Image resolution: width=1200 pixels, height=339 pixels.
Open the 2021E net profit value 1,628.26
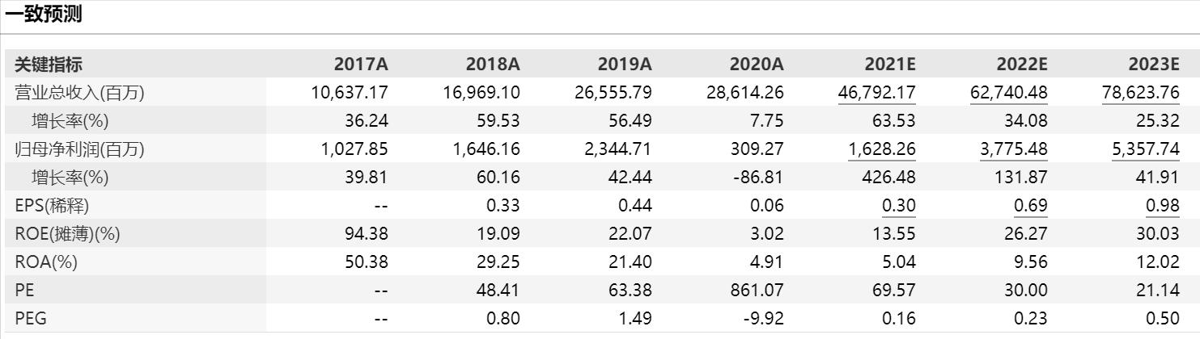[881, 149]
